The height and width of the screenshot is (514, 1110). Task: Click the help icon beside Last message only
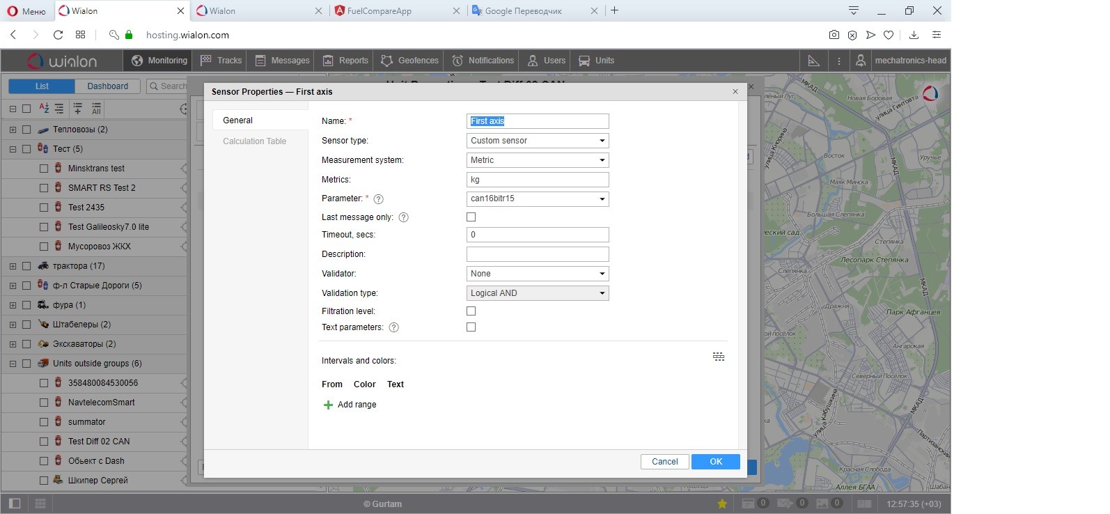coord(403,217)
